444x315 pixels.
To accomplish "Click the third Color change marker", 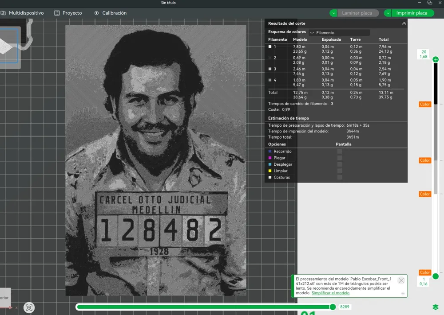I will click(425, 194).
